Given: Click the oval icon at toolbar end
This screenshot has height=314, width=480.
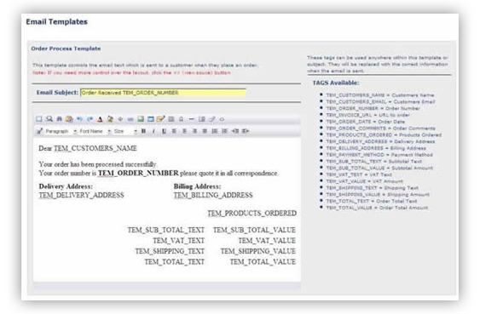Looking at the screenshot, I should click(223, 119).
